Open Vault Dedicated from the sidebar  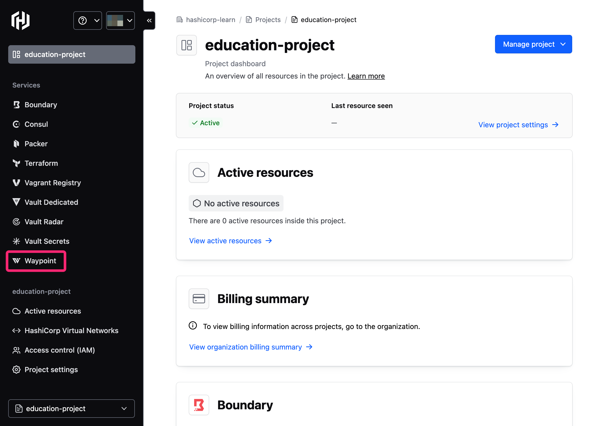coord(51,202)
